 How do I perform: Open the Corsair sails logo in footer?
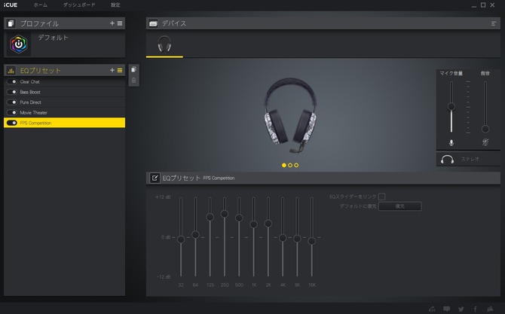click(490, 309)
